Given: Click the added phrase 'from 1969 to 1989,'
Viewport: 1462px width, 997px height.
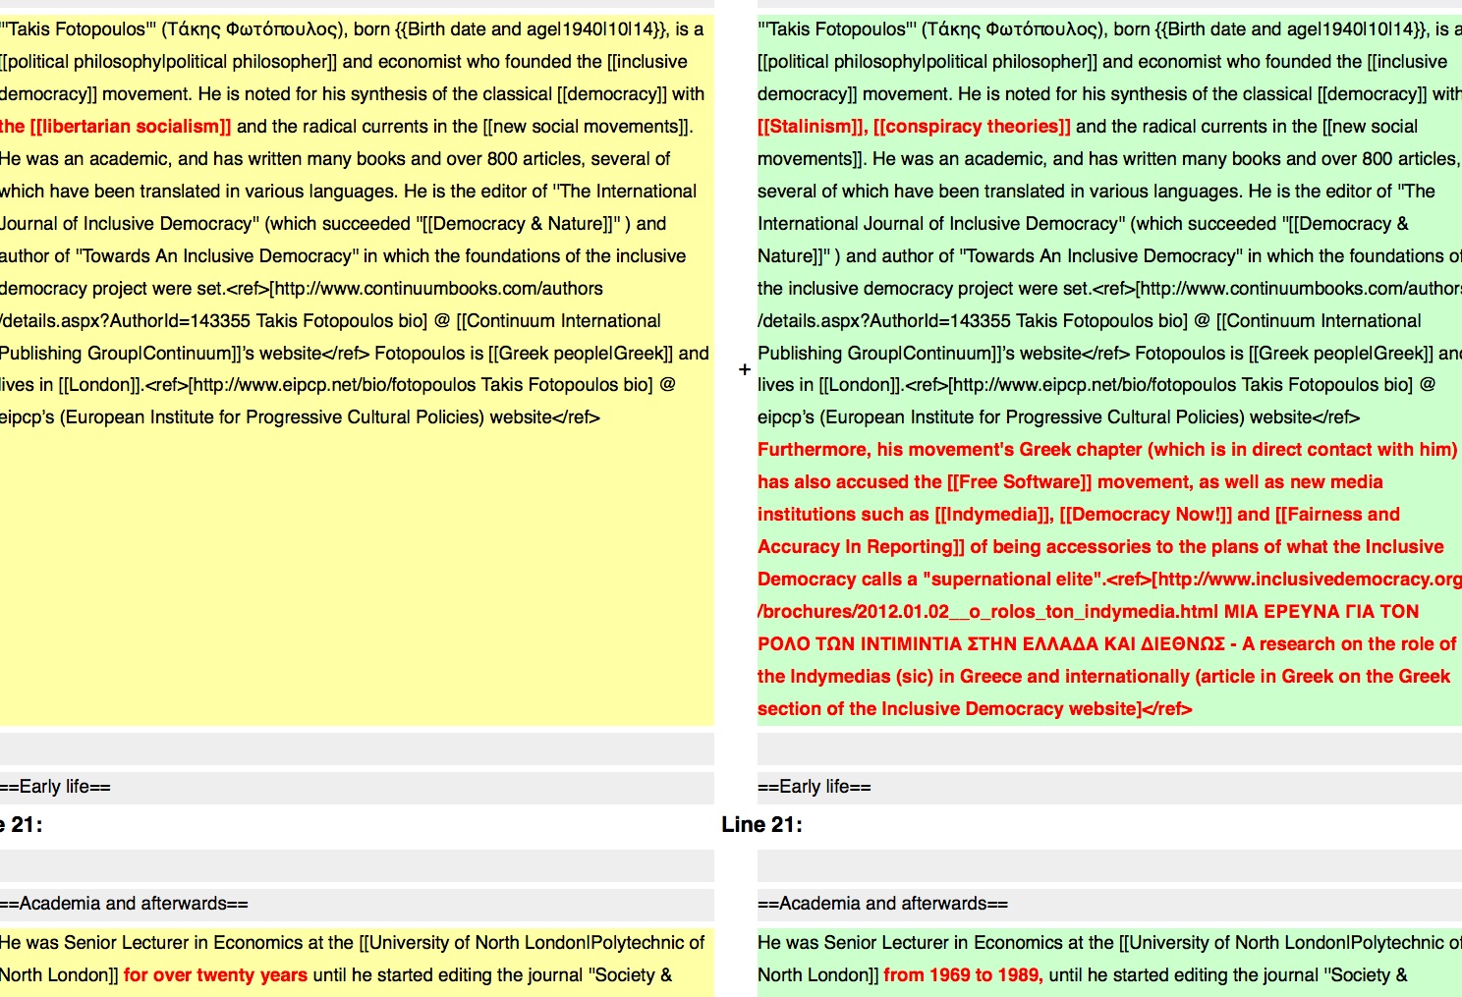Looking at the screenshot, I should click(x=963, y=975).
